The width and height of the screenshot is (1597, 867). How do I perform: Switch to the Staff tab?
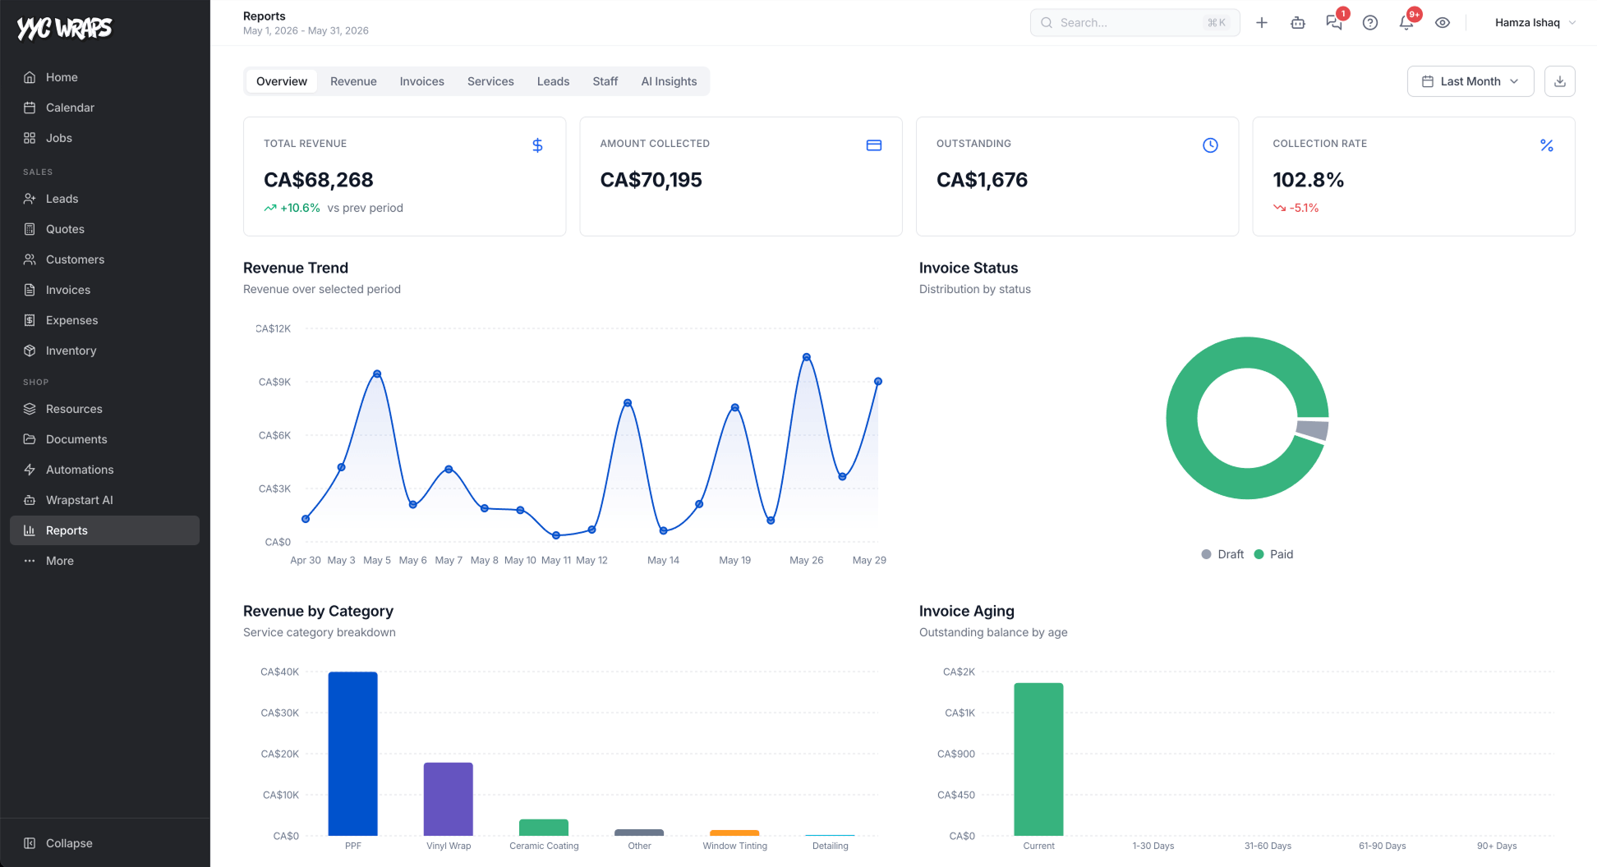(x=605, y=81)
